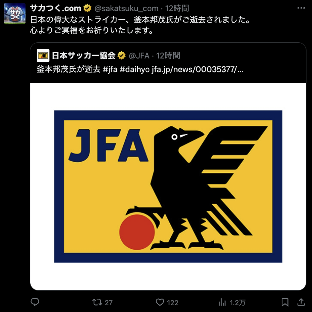Click the サカつく.com verified badge
Image resolution: width=312 pixels, height=312 pixels.
point(87,9)
